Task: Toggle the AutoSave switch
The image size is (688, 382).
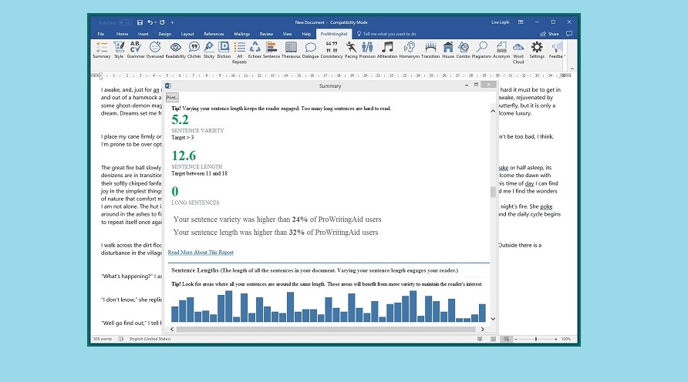Action: pos(125,22)
